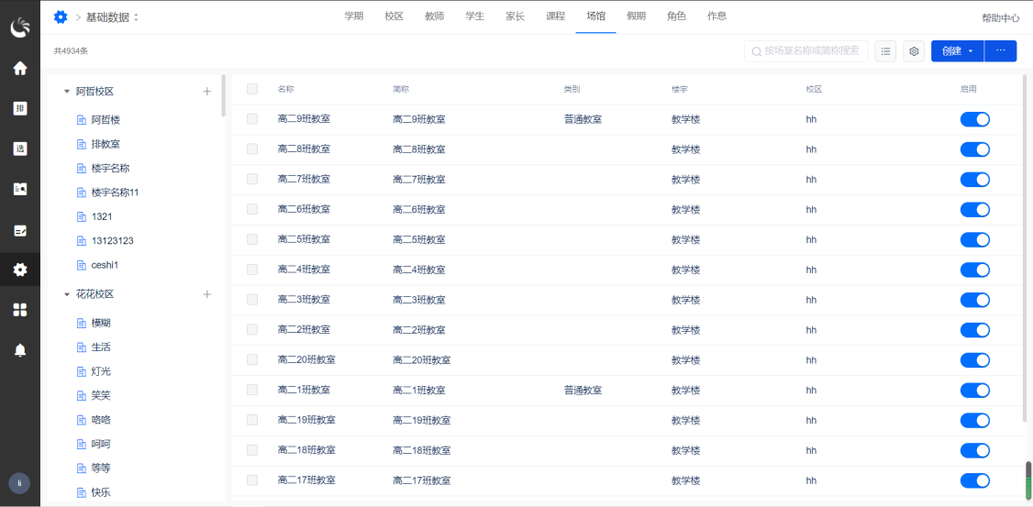Image resolution: width=1033 pixels, height=507 pixels.
Task: Open the 创建 button dropdown arrow
Action: (x=971, y=51)
